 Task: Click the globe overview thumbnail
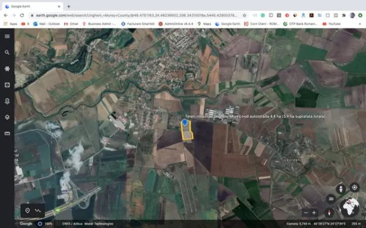pos(350,207)
